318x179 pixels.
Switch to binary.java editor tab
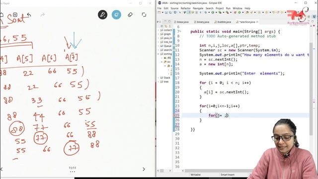[x=202, y=22]
